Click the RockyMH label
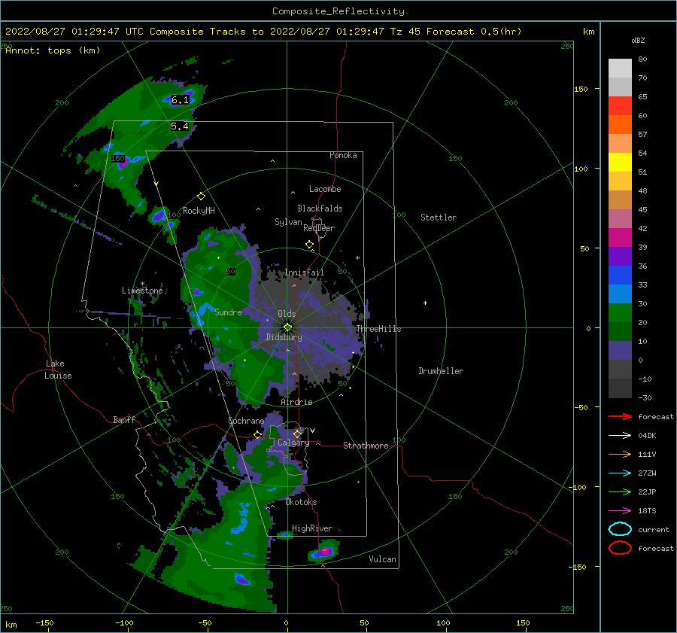This screenshot has width=677, height=633. [x=199, y=211]
